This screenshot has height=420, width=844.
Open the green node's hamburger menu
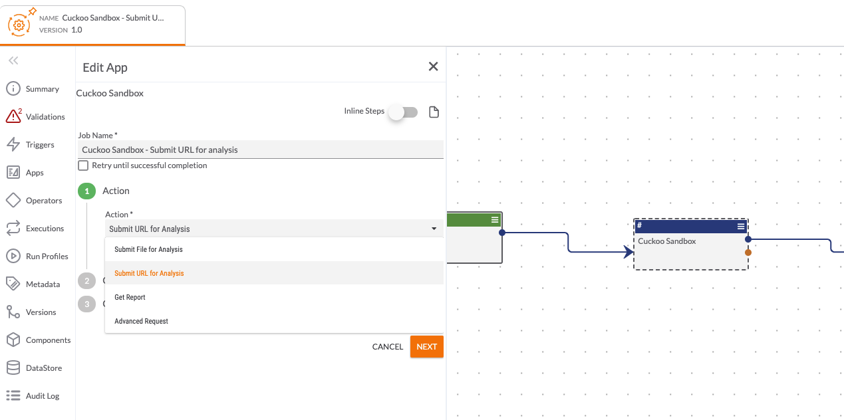(x=495, y=219)
